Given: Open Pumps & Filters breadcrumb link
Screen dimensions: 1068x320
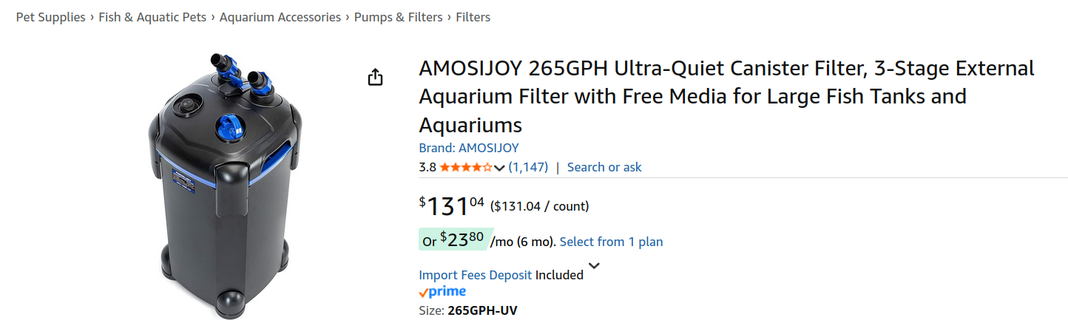Looking at the screenshot, I should (x=398, y=17).
